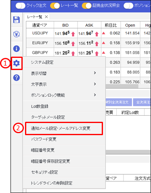
Task: Expand the 太字表示 submenu
Action: (64, 84)
